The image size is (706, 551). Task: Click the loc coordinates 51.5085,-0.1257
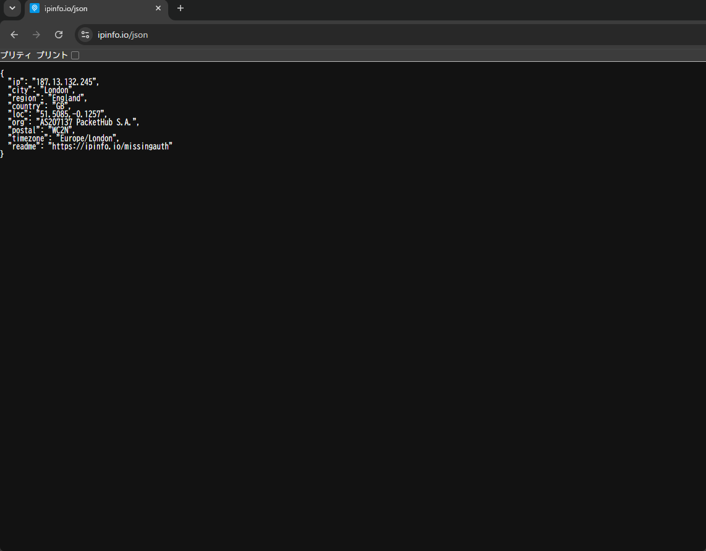[70, 114]
